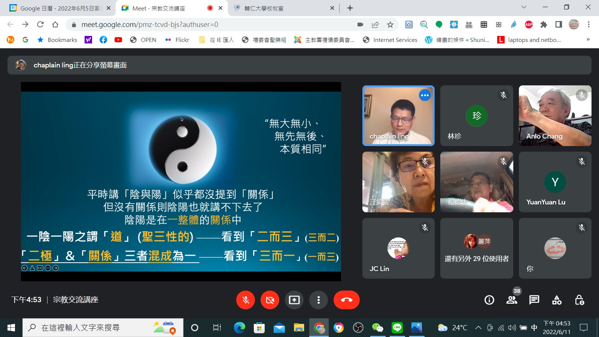This screenshot has width=599, height=337.
Task: Switch to Google Calendar tab
Action: [x=60, y=8]
